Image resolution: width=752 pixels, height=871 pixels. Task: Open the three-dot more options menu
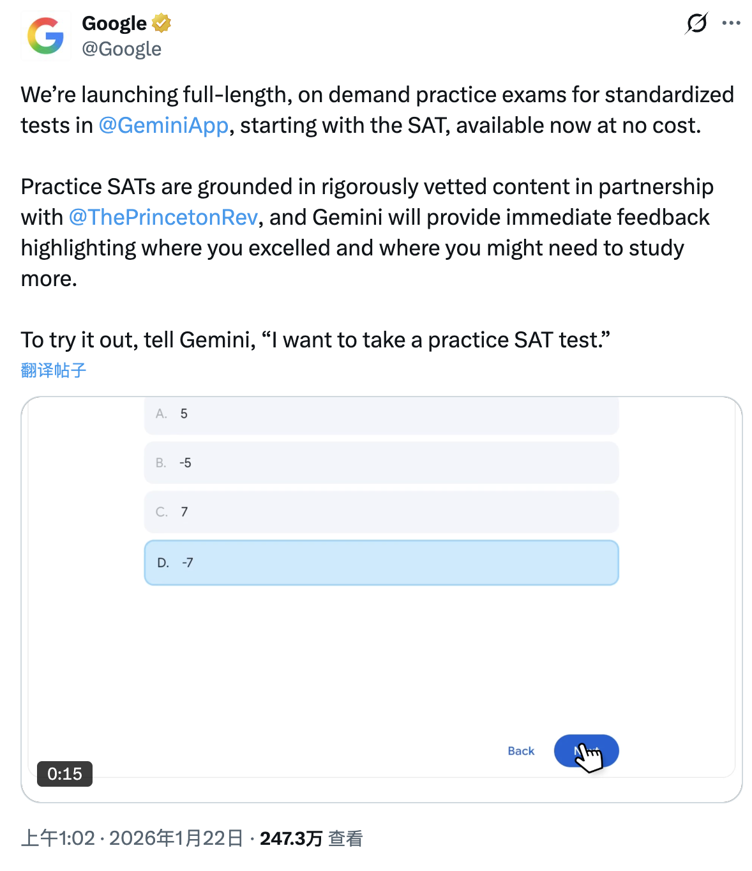731,24
